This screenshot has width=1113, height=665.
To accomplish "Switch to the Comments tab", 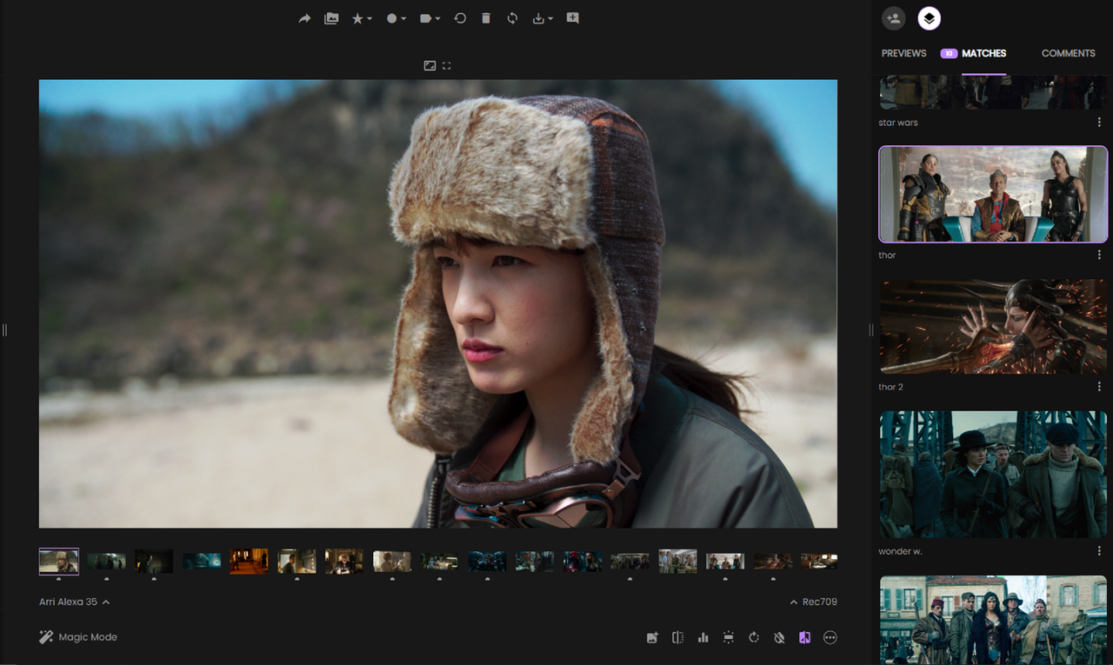I will click(x=1068, y=53).
